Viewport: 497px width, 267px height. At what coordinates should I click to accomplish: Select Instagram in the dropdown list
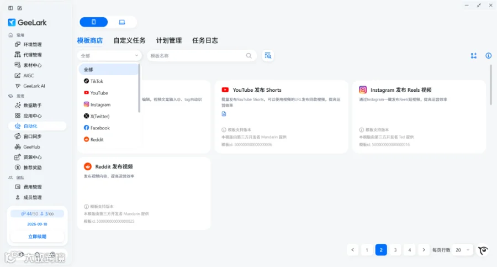[x=108, y=104]
